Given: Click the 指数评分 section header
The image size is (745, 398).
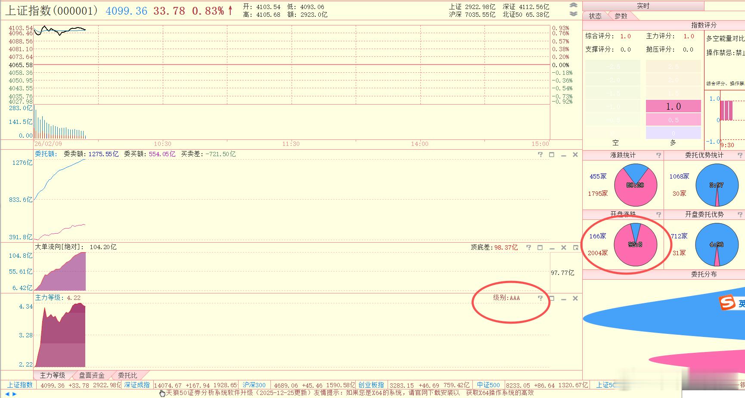Looking at the screenshot, I should click(704, 25).
